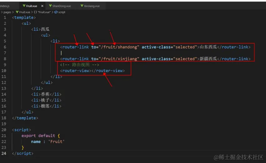This screenshot has height=163, width=266.
Task: Switch to the index.js tab
Action: click(5, 6)
